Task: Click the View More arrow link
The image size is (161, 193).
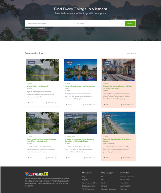Action: (x=131, y=54)
